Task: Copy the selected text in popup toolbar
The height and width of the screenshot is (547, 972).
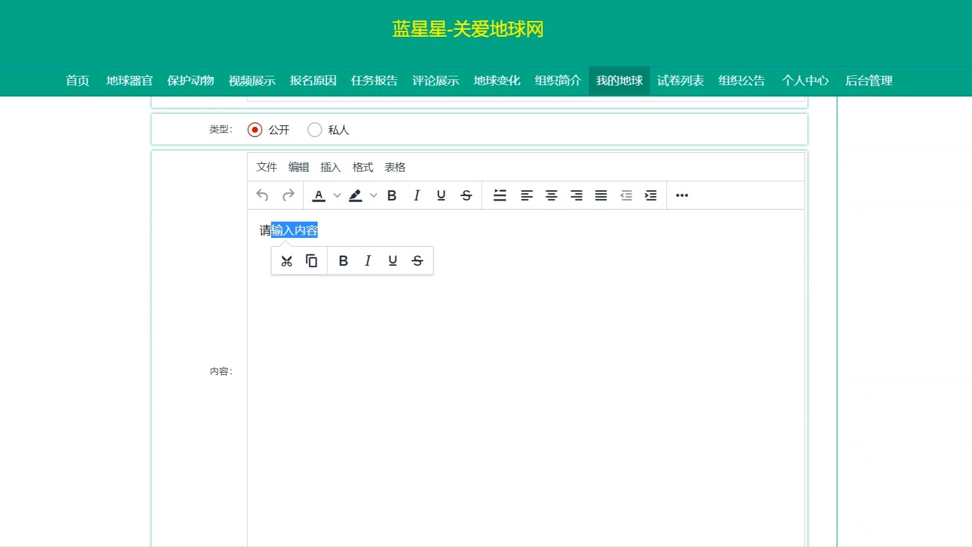Action: click(311, 261)
